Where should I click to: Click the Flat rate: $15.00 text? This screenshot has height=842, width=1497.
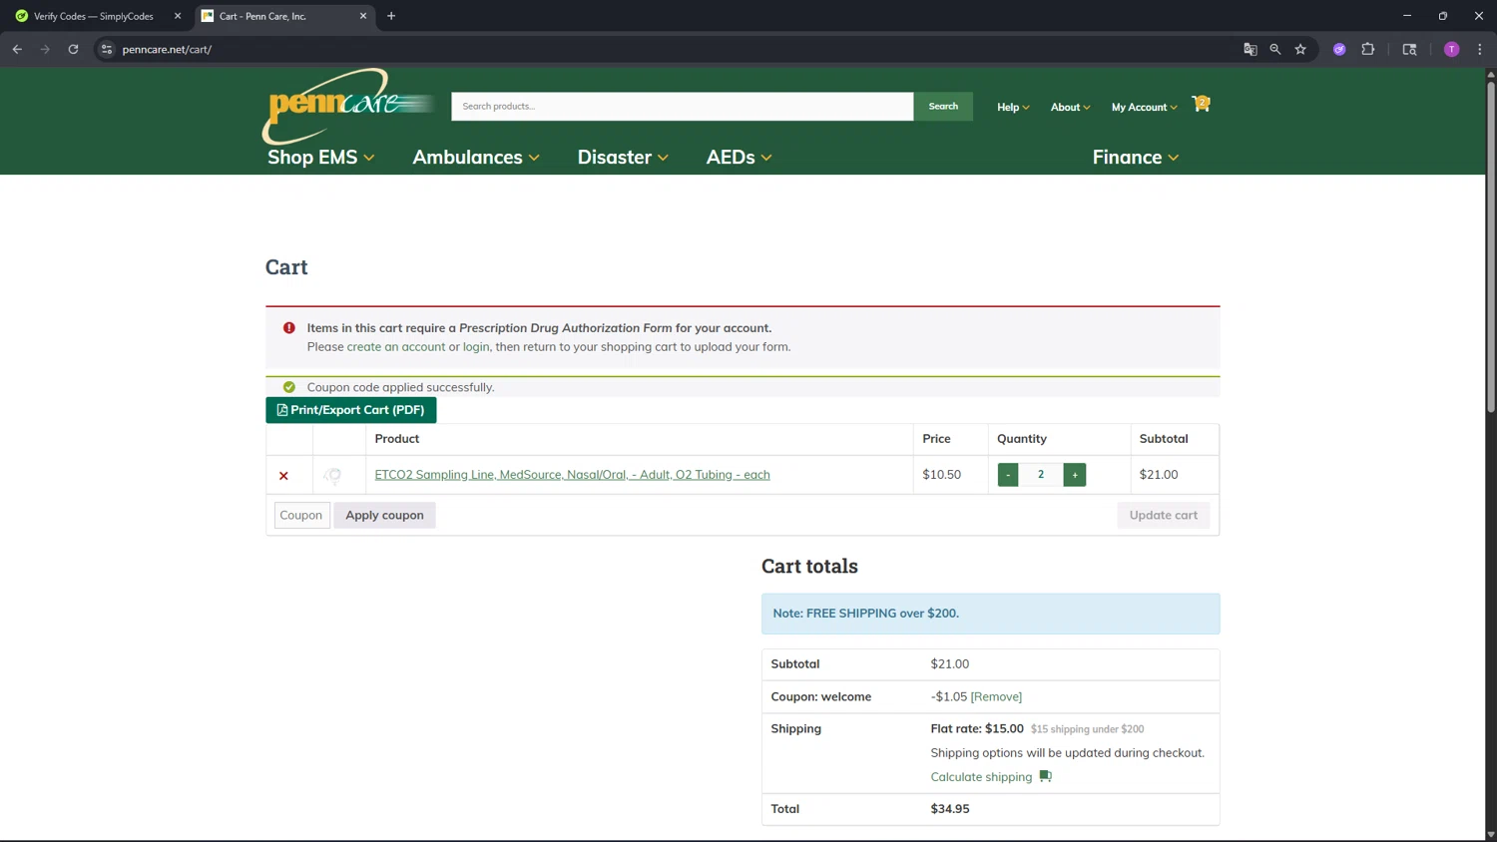point(977,728)
